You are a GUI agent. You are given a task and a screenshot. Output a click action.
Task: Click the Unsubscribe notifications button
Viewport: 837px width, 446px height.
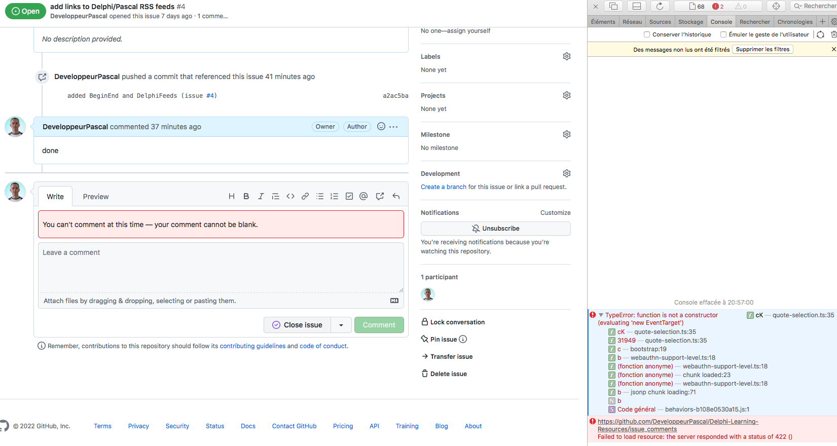point(496,229)
